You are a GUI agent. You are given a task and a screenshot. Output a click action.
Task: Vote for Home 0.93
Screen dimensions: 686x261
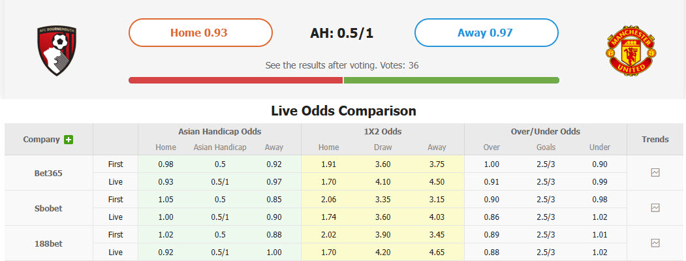click(200, 33)
